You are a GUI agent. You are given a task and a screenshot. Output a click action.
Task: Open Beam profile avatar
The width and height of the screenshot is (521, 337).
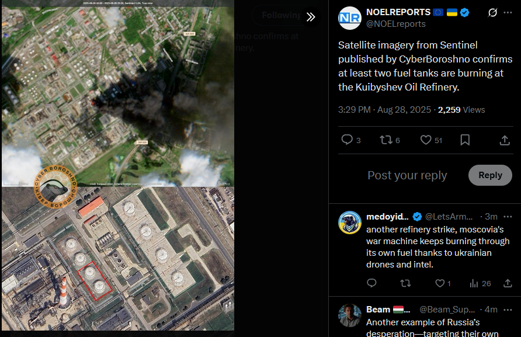point(349,315)
